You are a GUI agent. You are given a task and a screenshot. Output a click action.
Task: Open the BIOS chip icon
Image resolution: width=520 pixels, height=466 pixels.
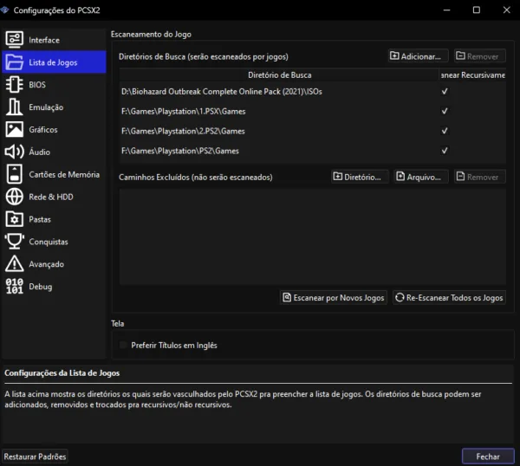(x=14, y=85)
